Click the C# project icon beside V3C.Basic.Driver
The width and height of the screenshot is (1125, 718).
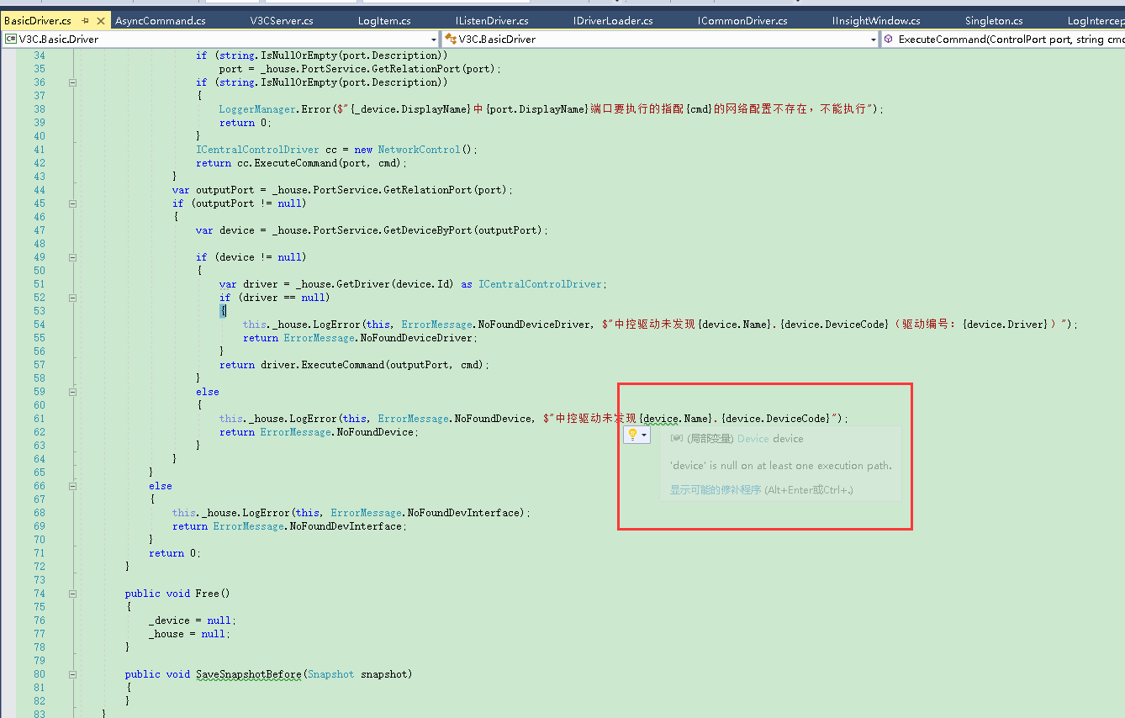coord(11,39)
